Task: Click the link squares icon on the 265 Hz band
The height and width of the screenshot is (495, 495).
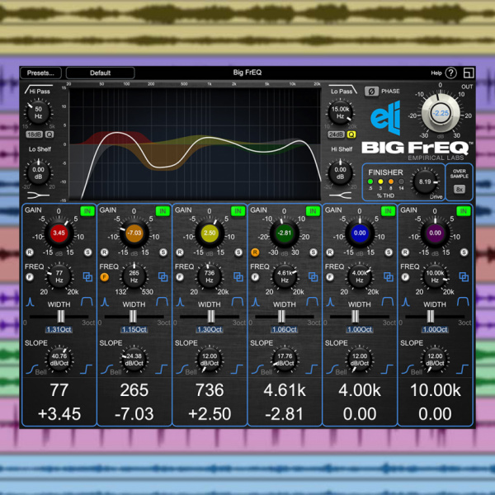Action: pos(163,277)
